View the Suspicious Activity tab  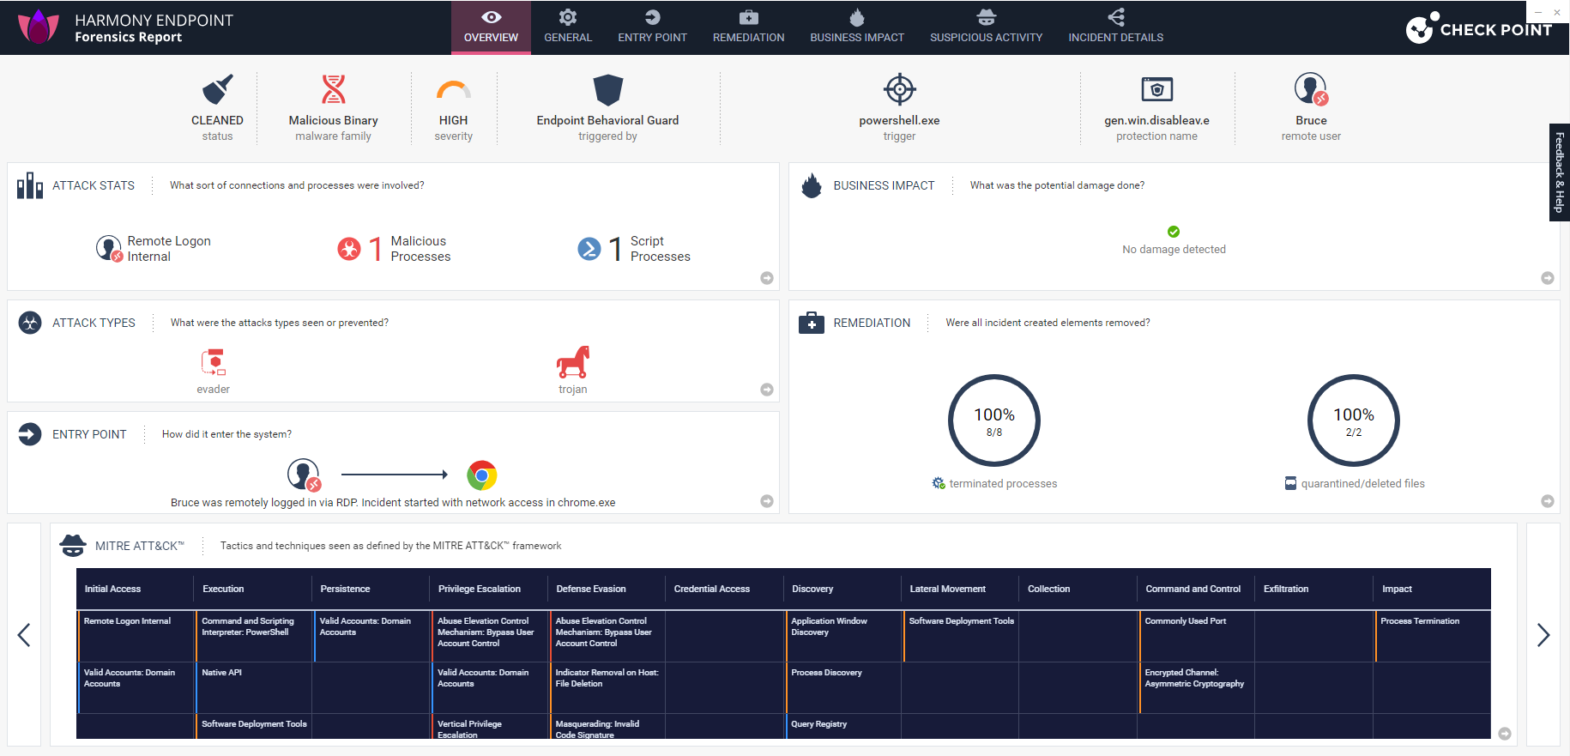pyautogui.click(x=986, y=27)
